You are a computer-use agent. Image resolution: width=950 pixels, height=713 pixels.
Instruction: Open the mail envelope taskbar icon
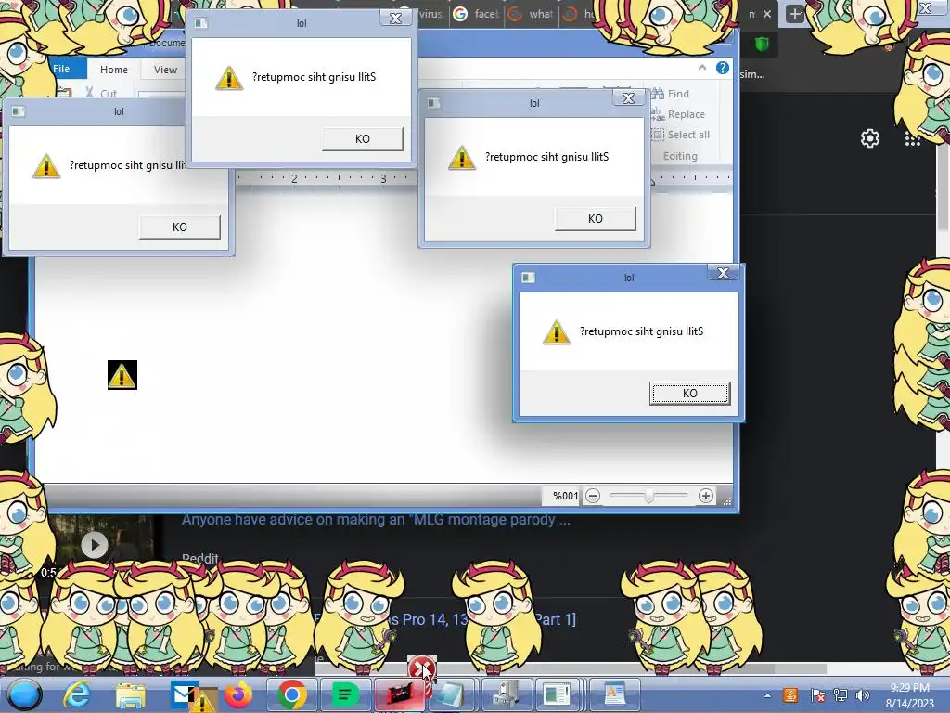(184, 693)
